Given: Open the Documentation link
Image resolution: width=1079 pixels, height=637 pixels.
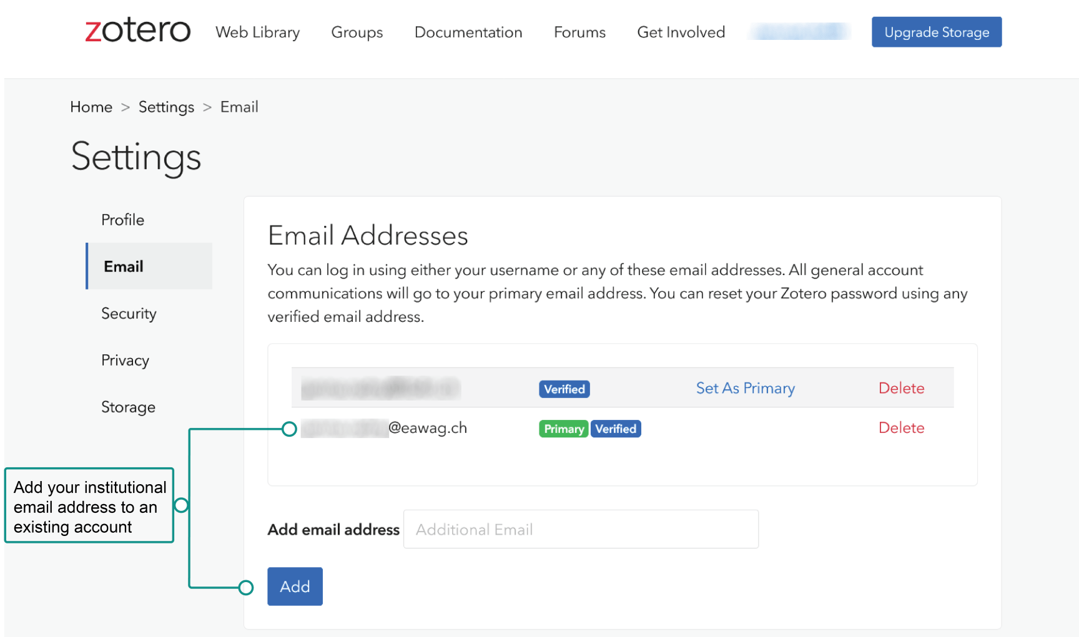Looking at the screenshot, I should tap(468, 32).
